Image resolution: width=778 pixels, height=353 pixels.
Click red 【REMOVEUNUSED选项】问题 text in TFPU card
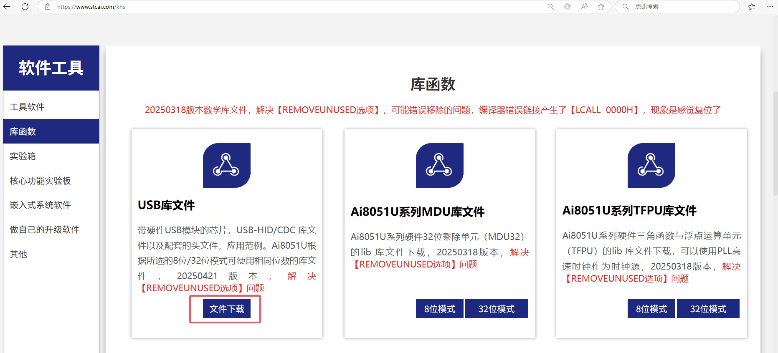[x=626, y=279]
